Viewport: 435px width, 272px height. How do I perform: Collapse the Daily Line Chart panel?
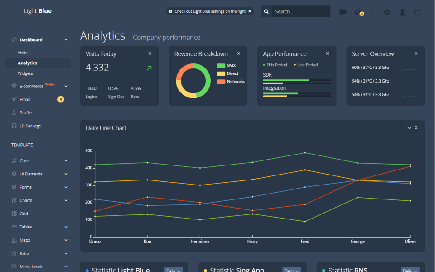[x=409, y=128]
